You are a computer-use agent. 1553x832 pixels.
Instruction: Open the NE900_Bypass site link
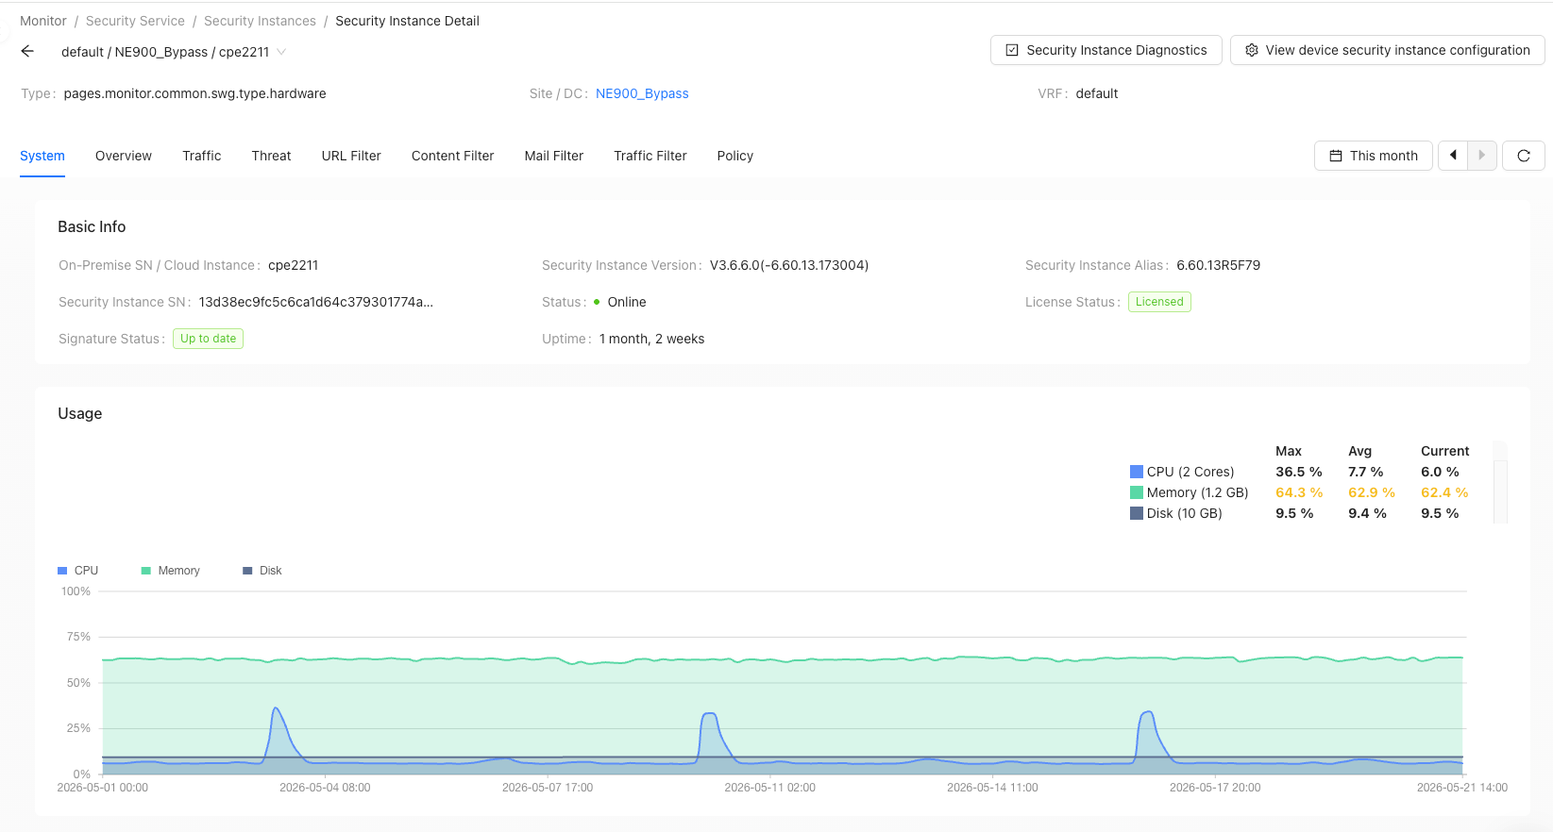coord(642,93)
